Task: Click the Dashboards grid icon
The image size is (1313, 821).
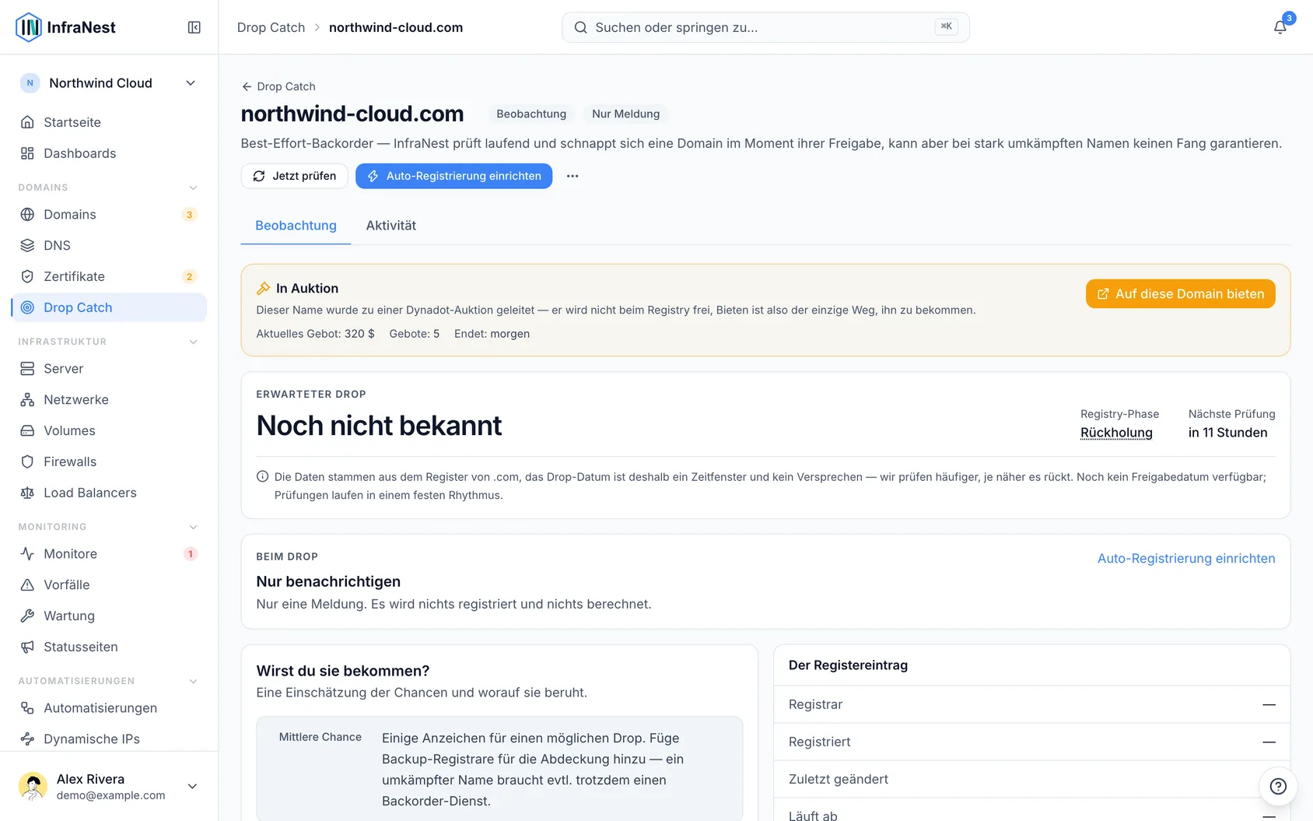Action: pyautogui.click(x=27, y=153)
